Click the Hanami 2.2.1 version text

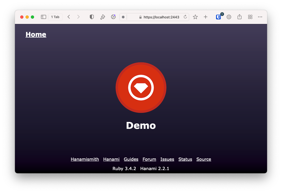pyautogui.click(x=155, y=169)
